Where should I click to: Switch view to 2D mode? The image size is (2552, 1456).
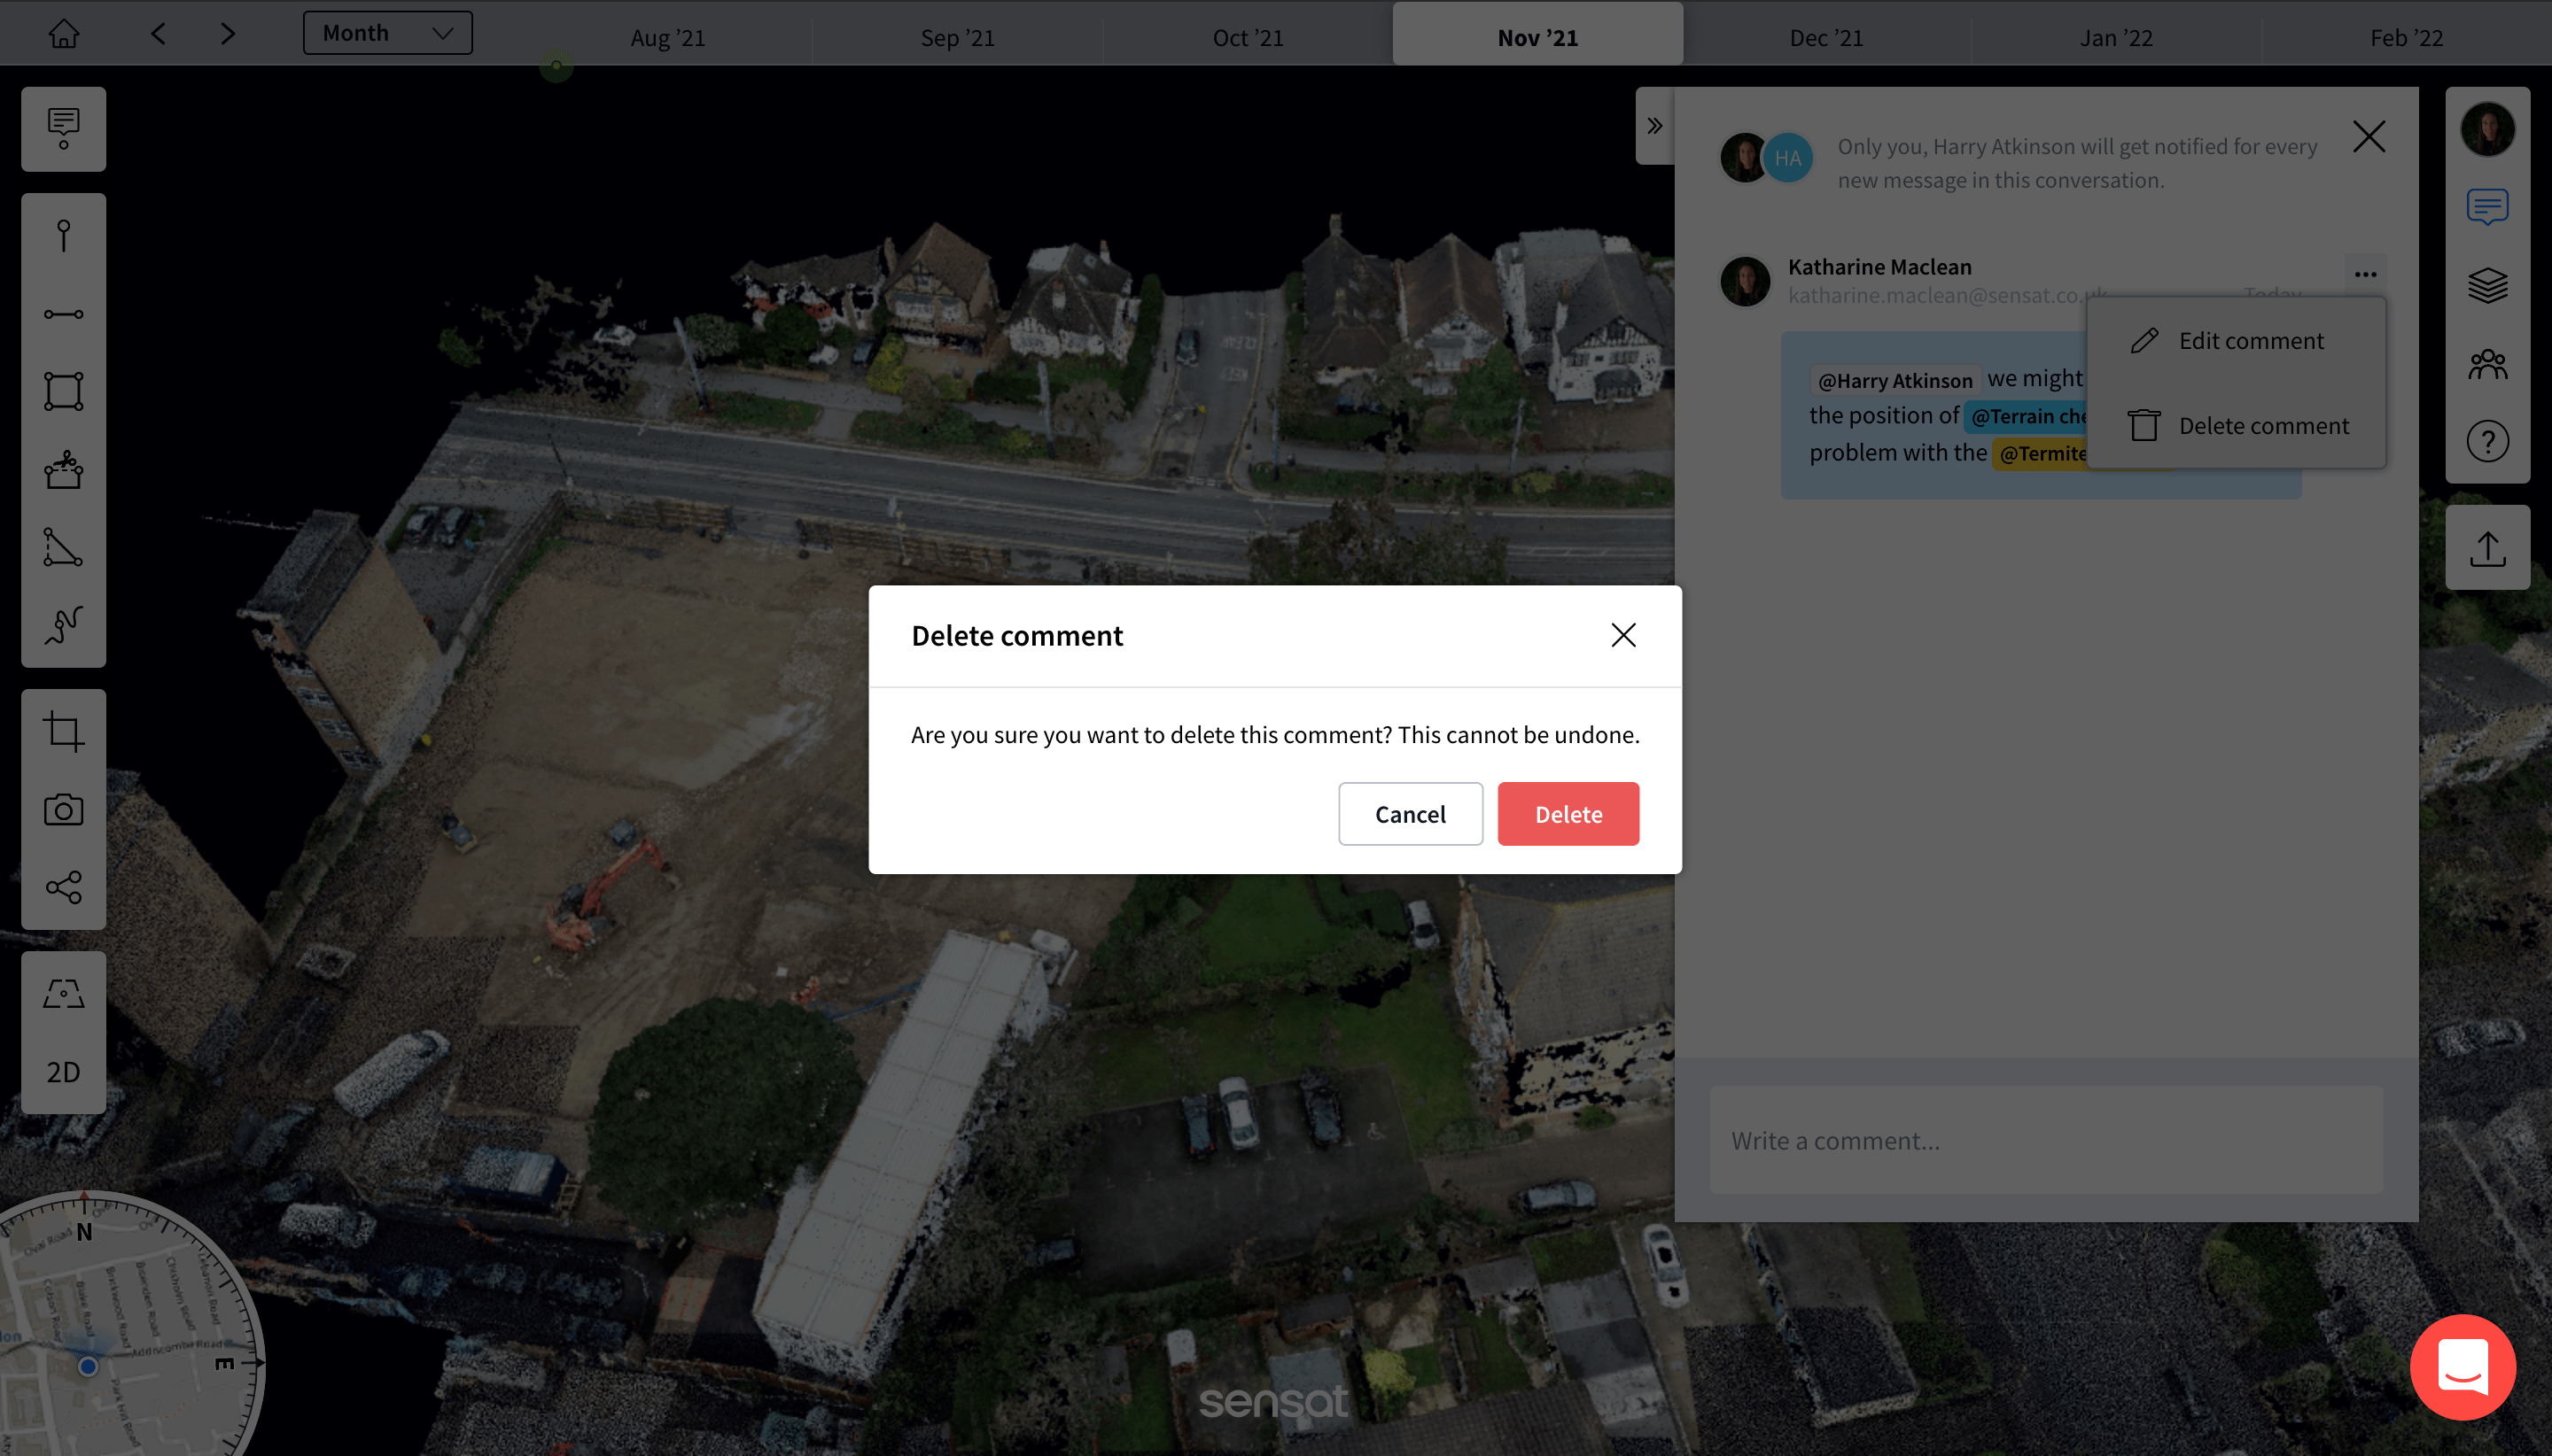pos(63,1072)
